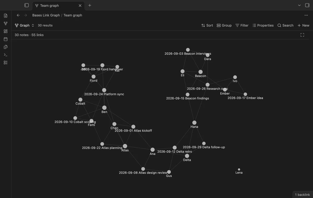Select the Ben node

click(x=104, y=108)
